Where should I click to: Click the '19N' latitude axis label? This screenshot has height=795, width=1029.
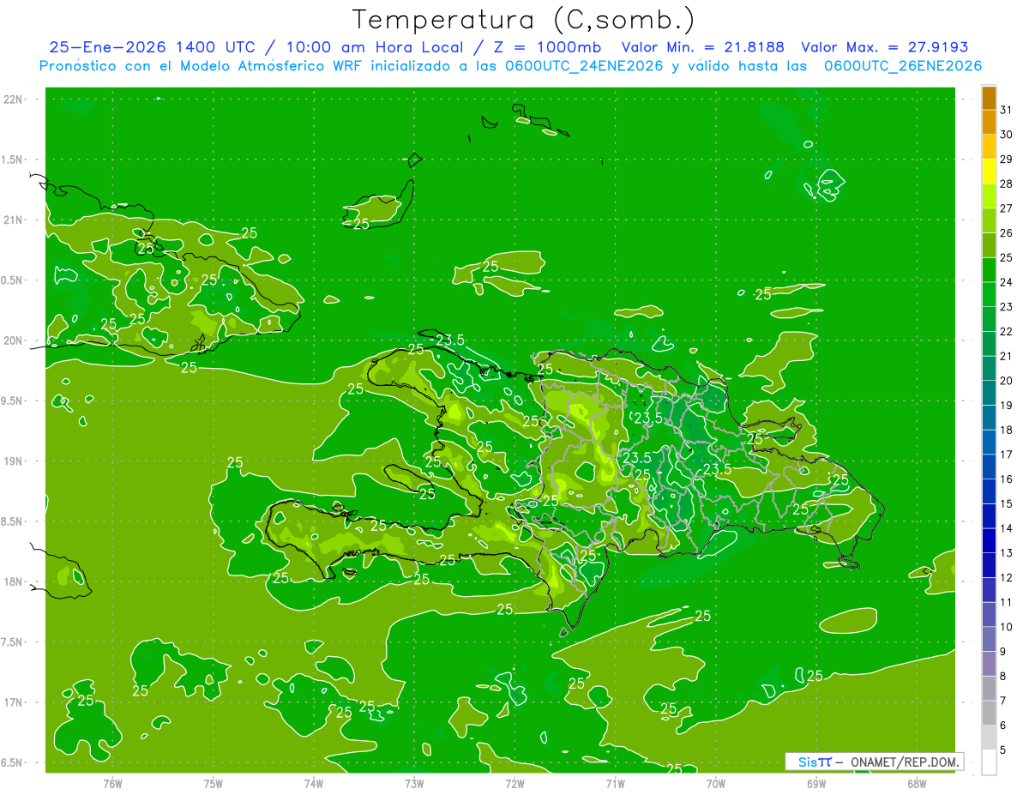(13, 461)
